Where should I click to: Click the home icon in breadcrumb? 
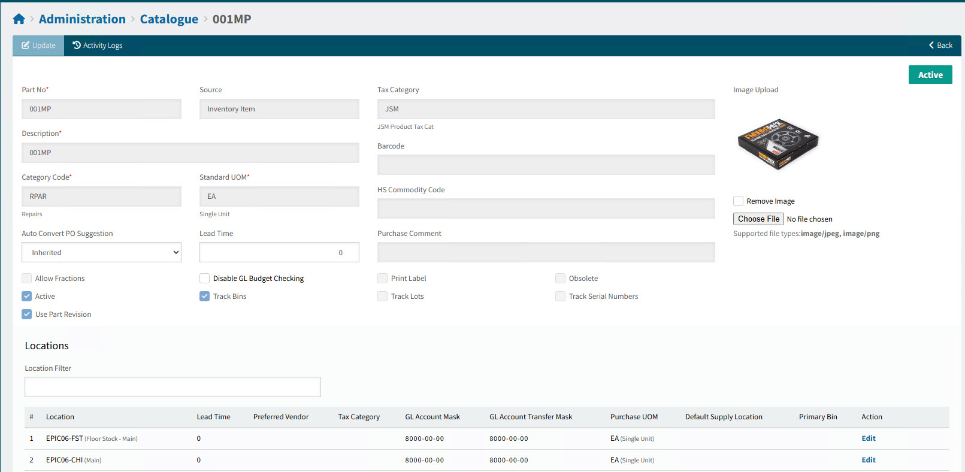[x=19, y=19]
